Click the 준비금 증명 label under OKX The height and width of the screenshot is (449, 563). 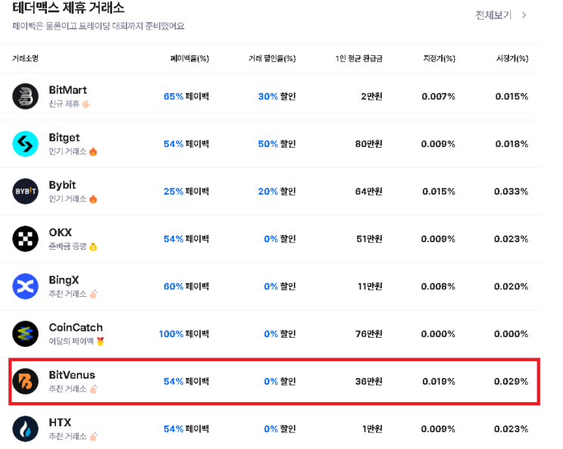[x=67, y=247]
